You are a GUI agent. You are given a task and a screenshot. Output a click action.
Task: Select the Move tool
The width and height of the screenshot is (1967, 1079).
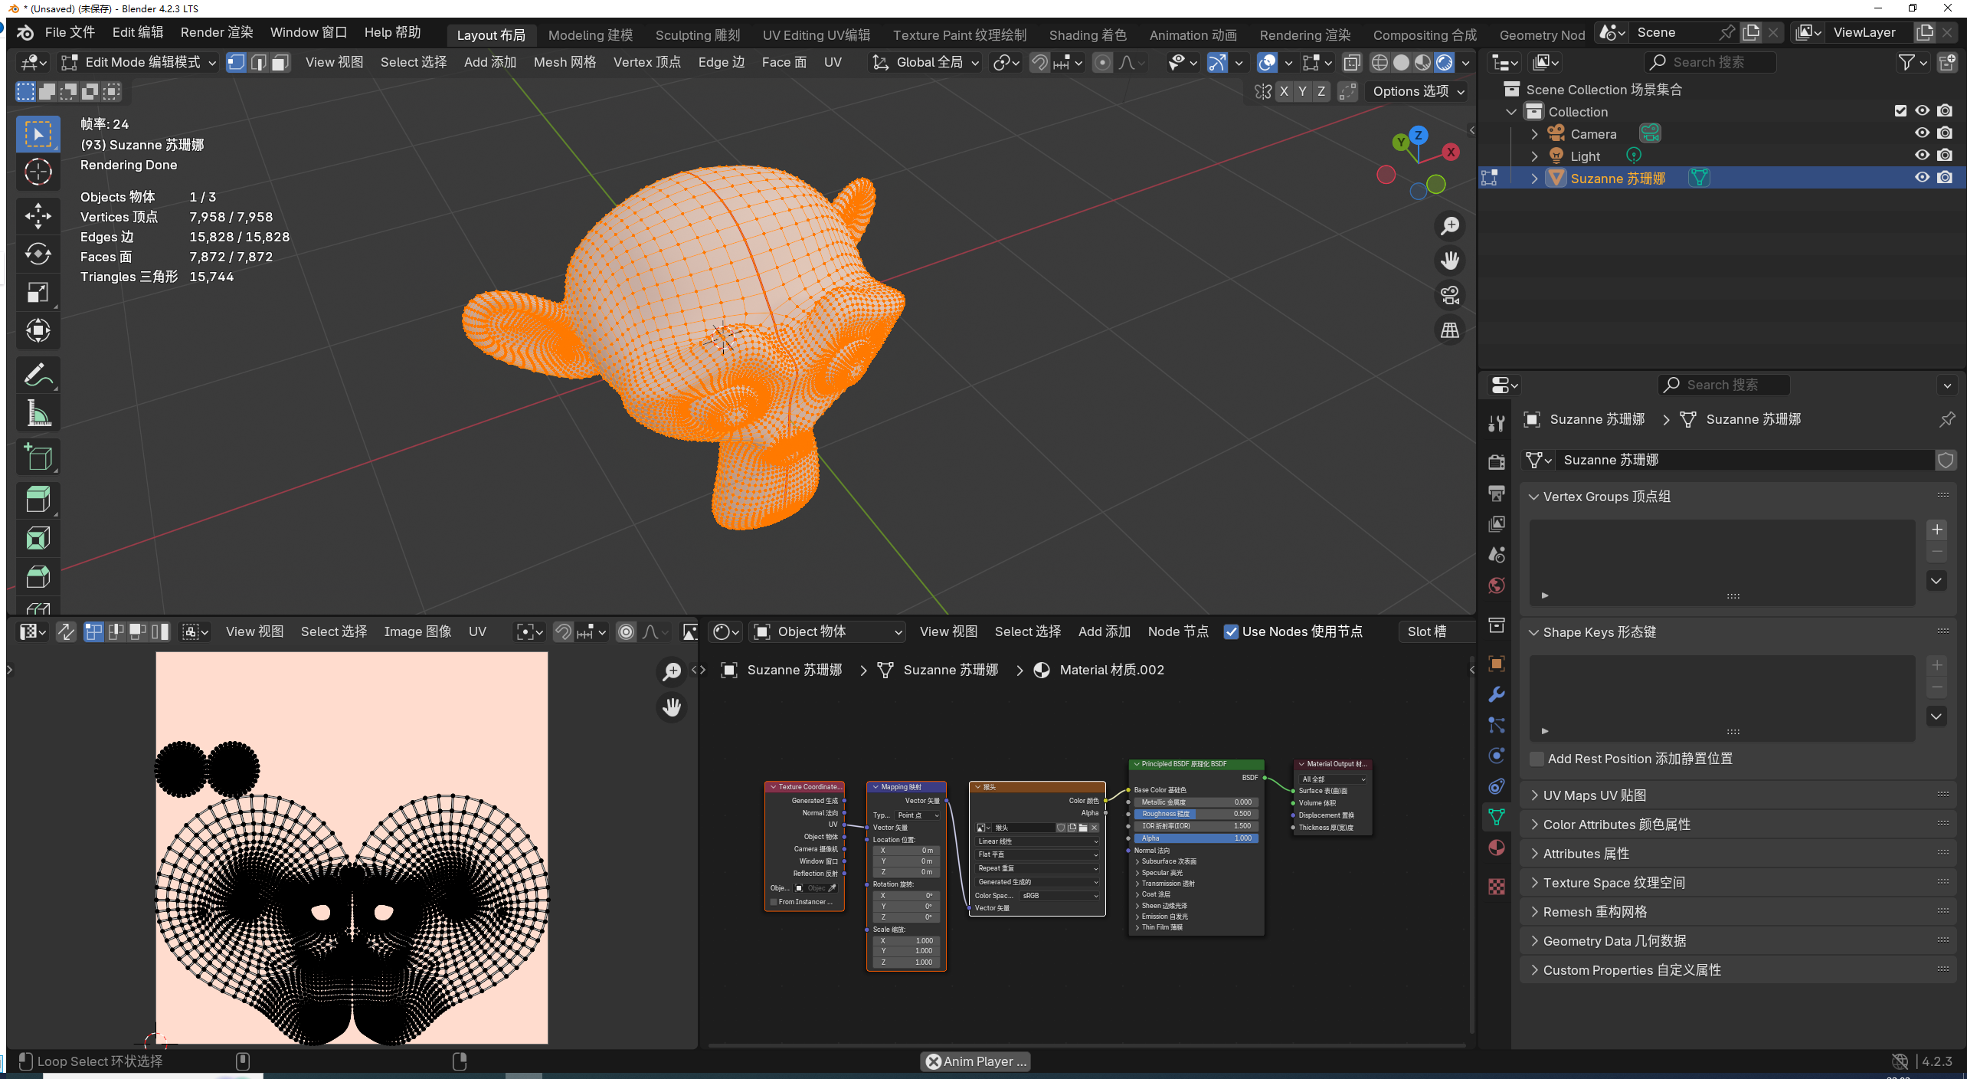[x=38, y=216]
